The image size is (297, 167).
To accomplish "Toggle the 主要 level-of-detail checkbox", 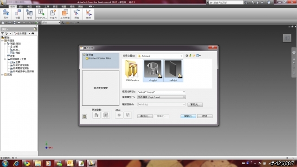I will click(x=11, y=62).
